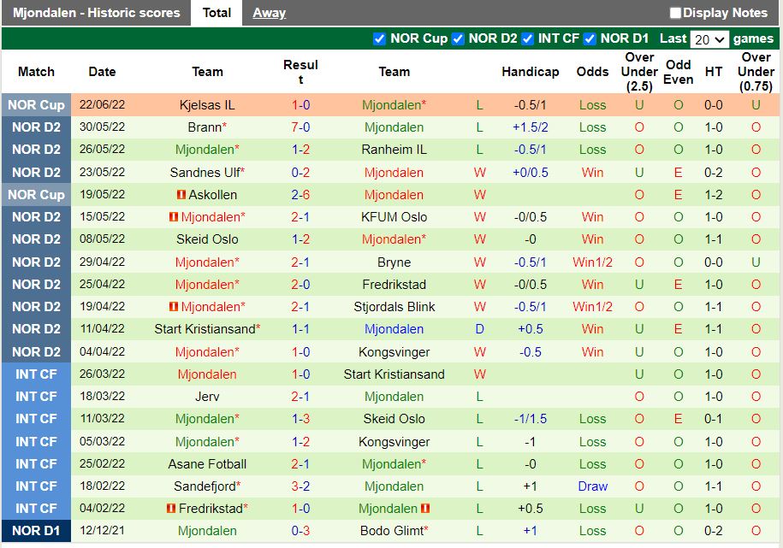Click the 7-0 result score
Image resolution: width=783 pixels, height=548 pixels.
coord(300,127)
